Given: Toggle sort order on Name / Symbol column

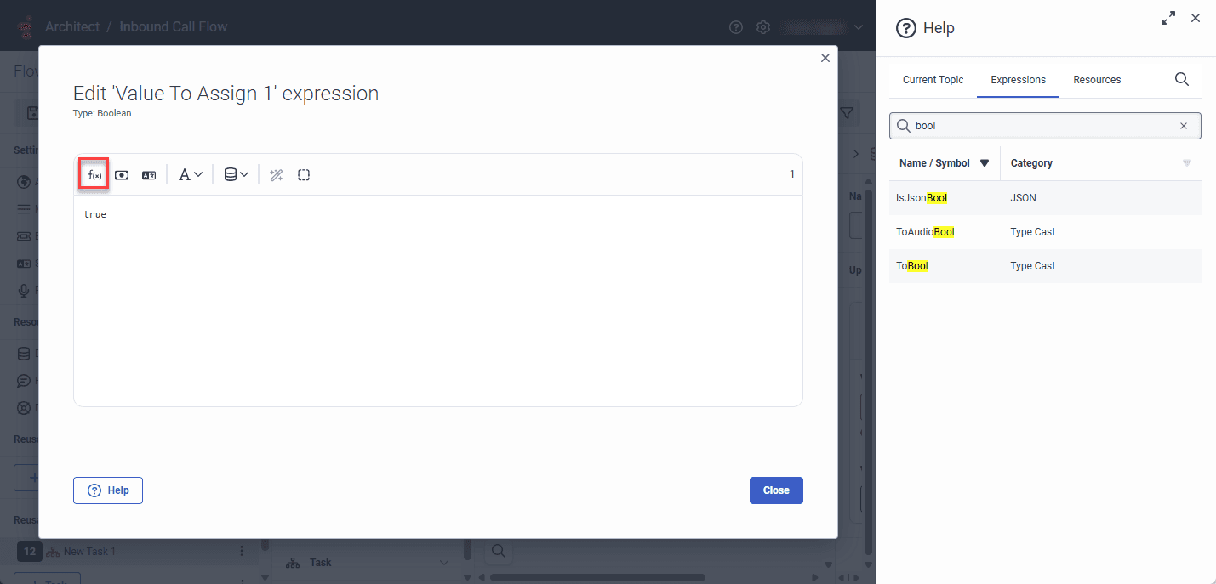Looking at the screenshot, I should [985, 163].
